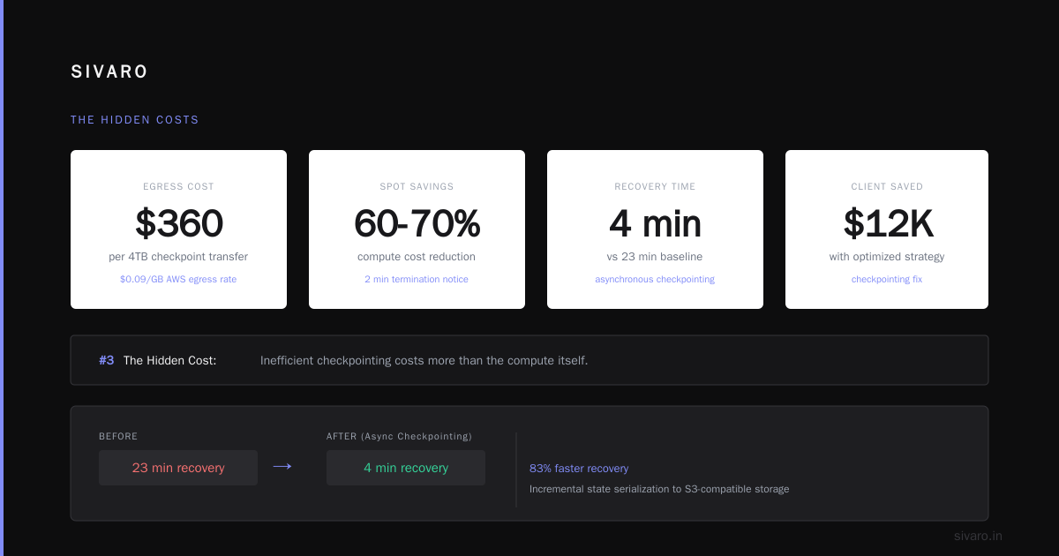
Task: Open the asynchronous checkpointing link
Action: 655,279
